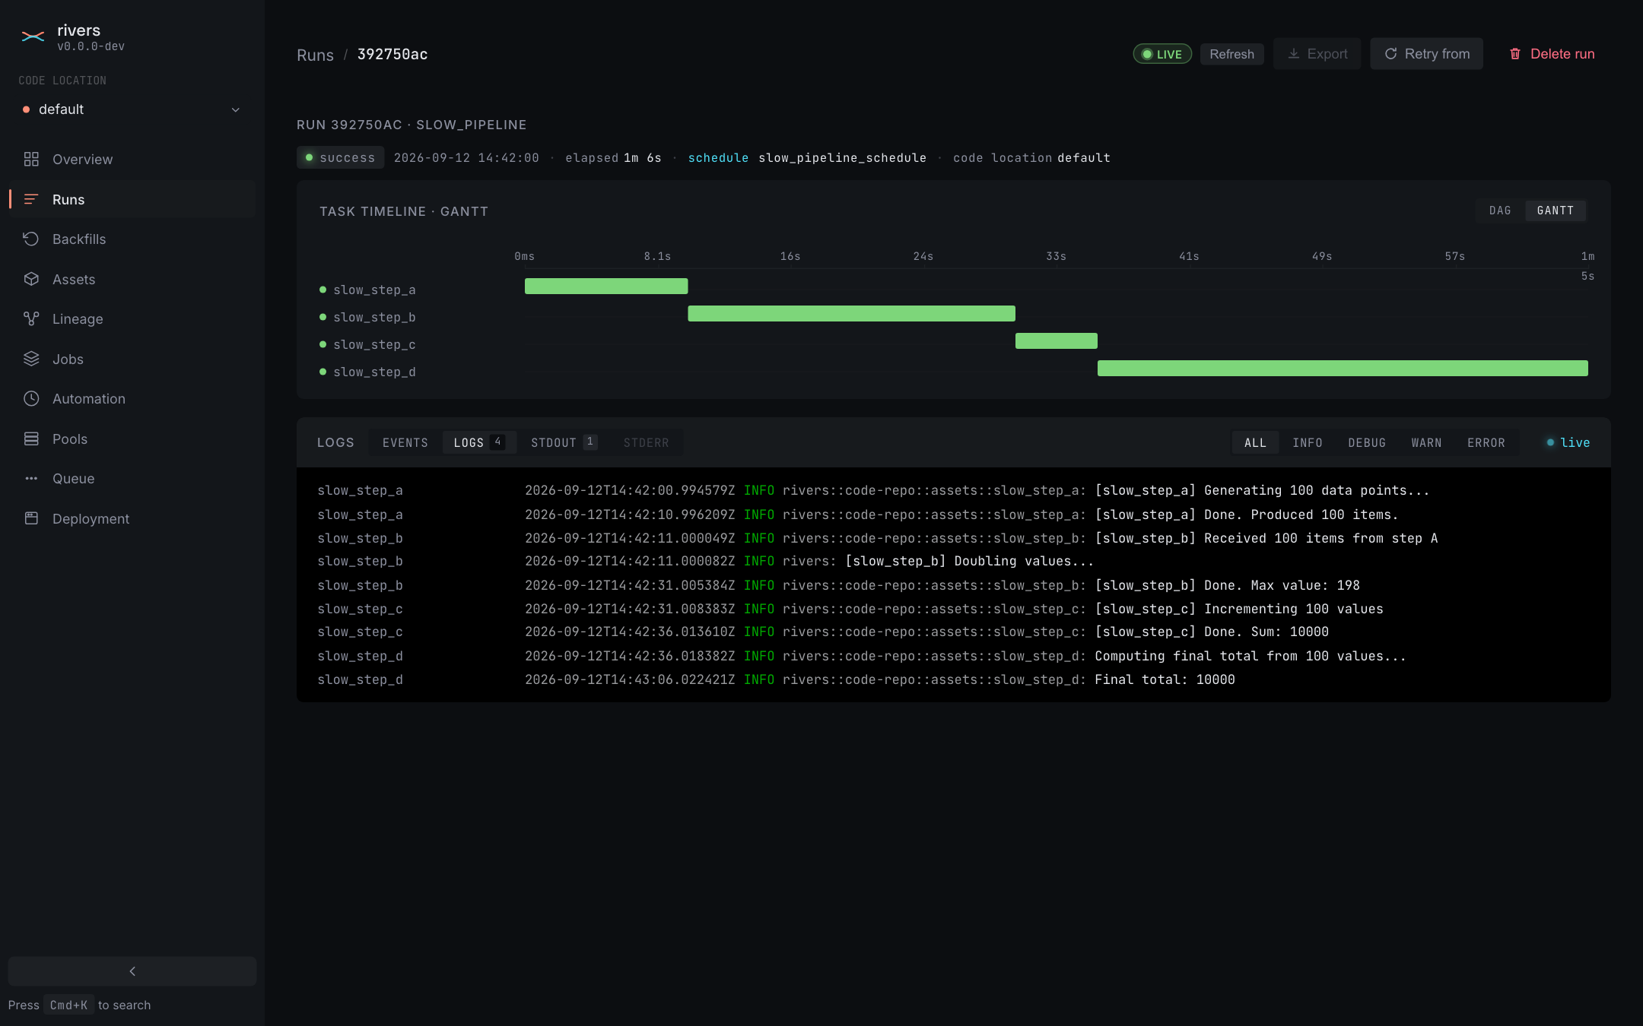1643x1026 pixels.
Task: Switch timeline to DAG view
Action: coord(1500,211)
